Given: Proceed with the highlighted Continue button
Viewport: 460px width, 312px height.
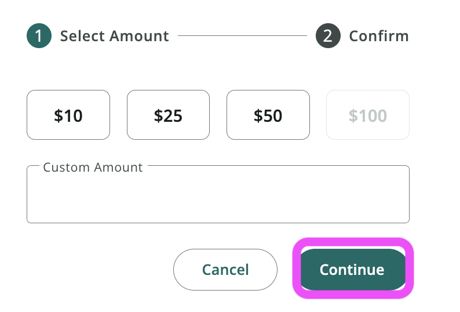Looking at the screenshot, I should pyautogui.click(x=352, y=270).
